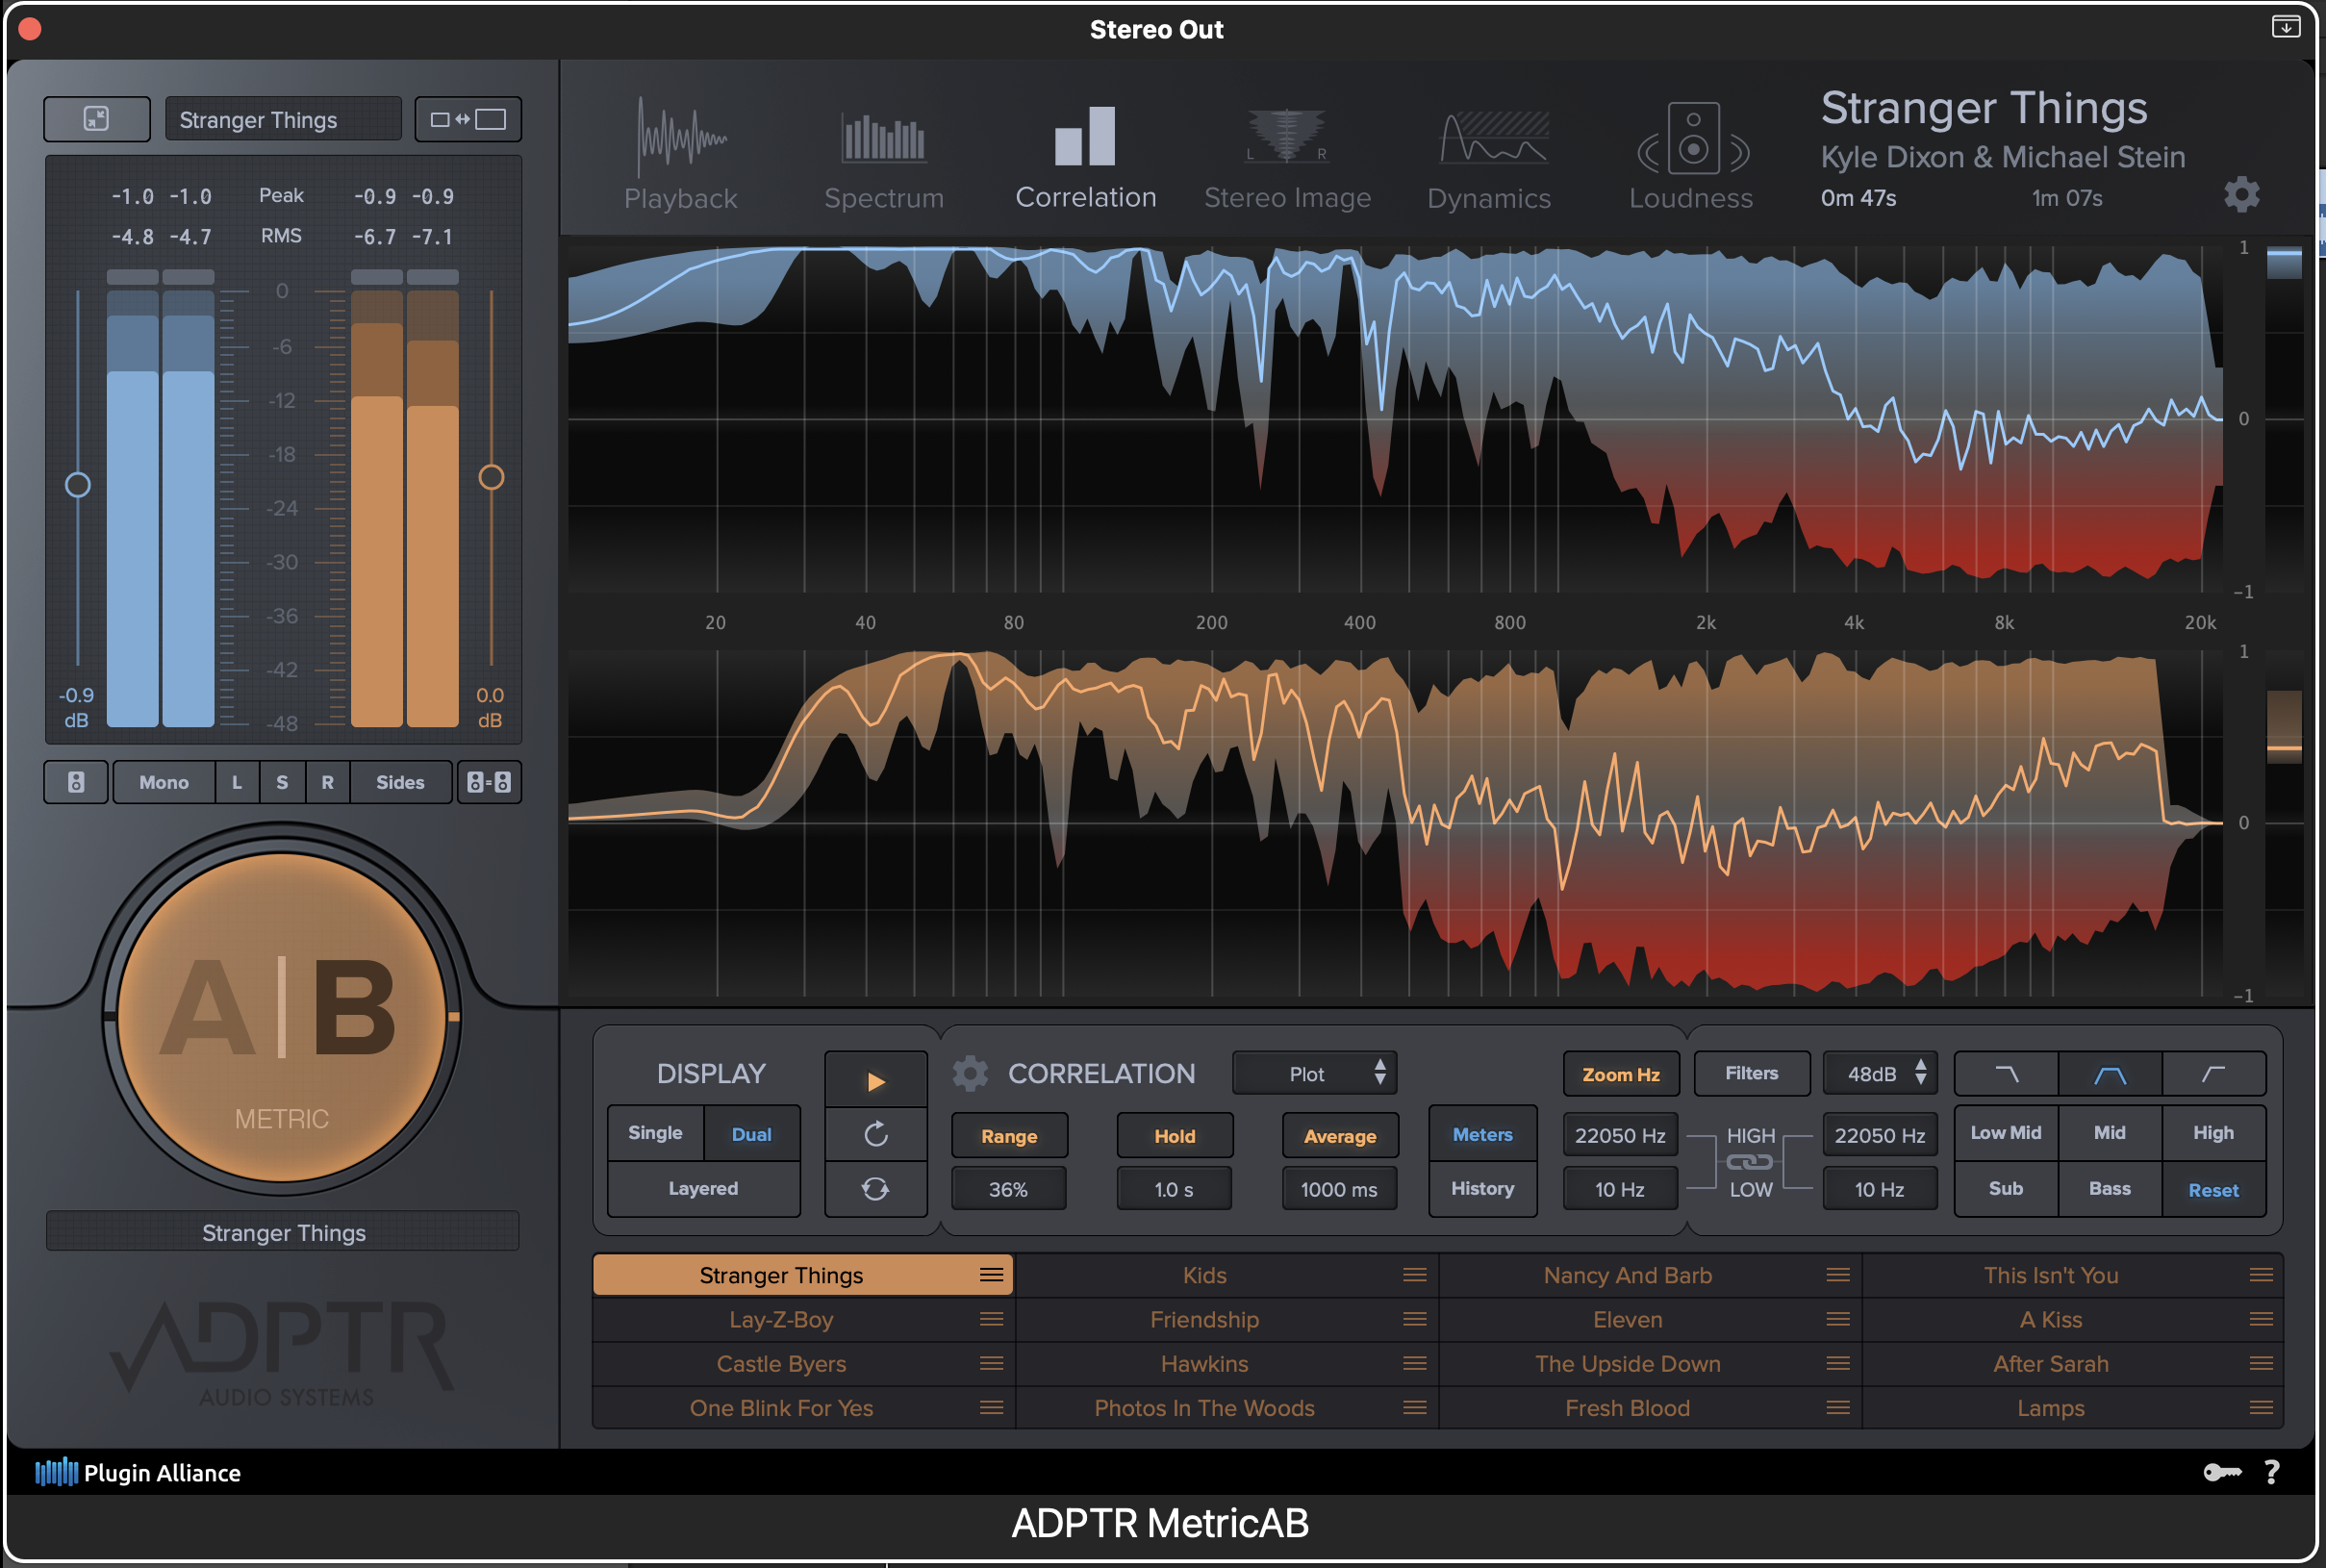The height and width of the screenshot is (1568, 2326).
Task: Switch the Display mode to Layered
Action: [x=703, y=1188]
